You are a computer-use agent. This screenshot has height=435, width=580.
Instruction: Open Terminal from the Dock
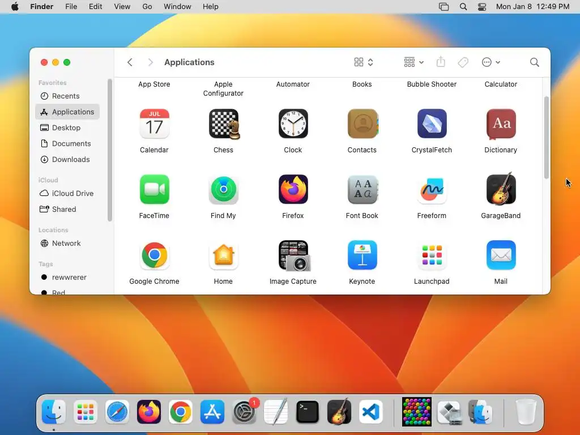point(308,412)
